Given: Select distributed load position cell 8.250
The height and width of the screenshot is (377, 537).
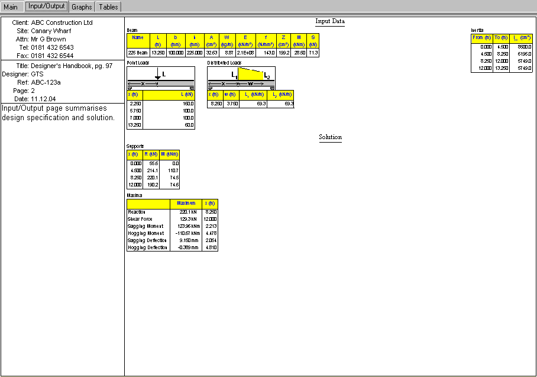Looking at the screenshot, I should click(215, 104).
